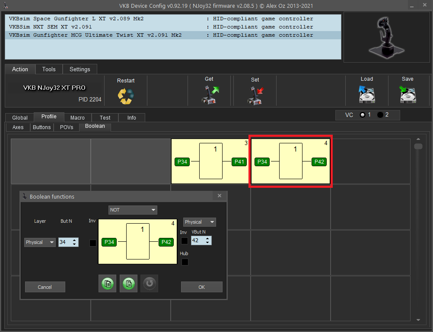Click the P42 output of Boolean cell 4
Image resolution: width=433 pixels, height=332 pixels.
coord(319,162)
